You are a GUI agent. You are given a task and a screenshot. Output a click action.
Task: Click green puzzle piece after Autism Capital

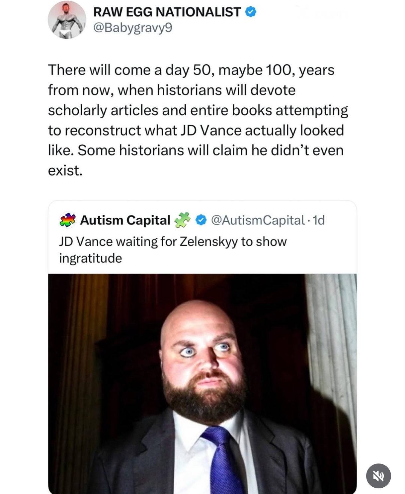[x=182, y=220]
